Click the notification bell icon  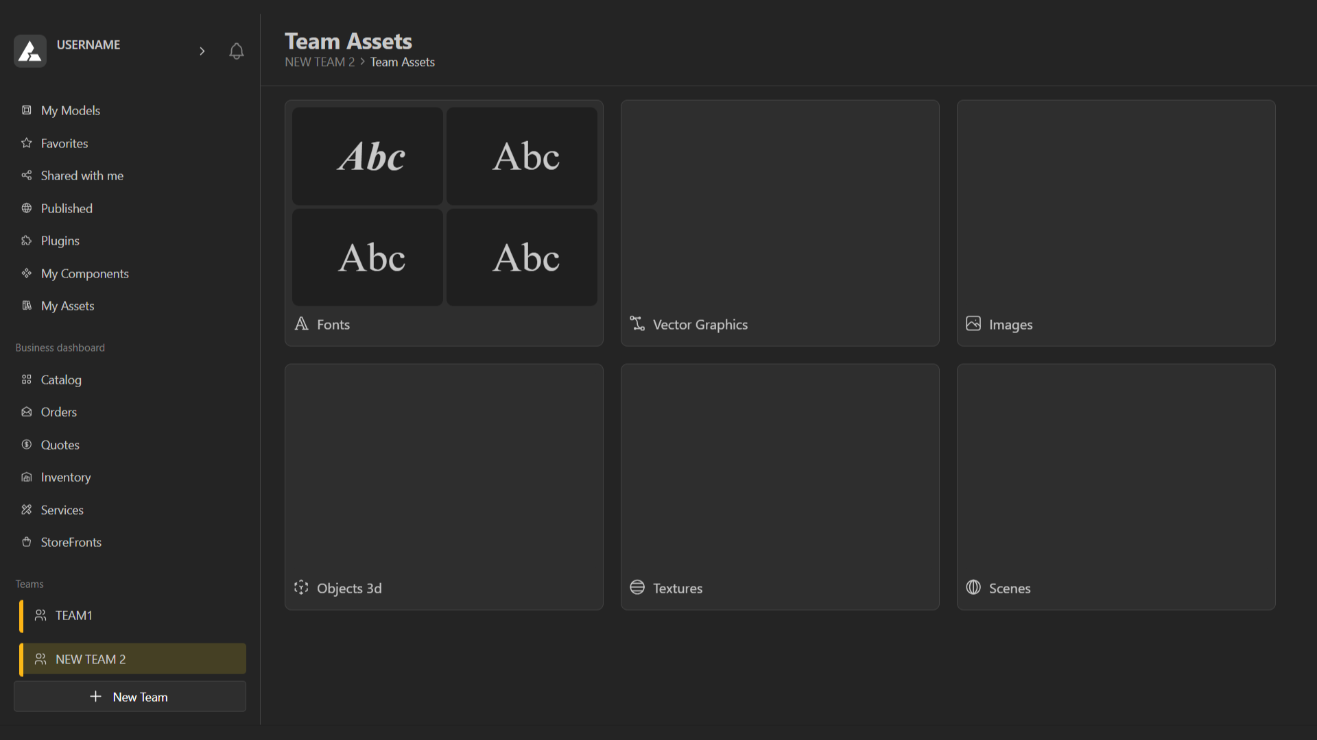pos(236,51)
